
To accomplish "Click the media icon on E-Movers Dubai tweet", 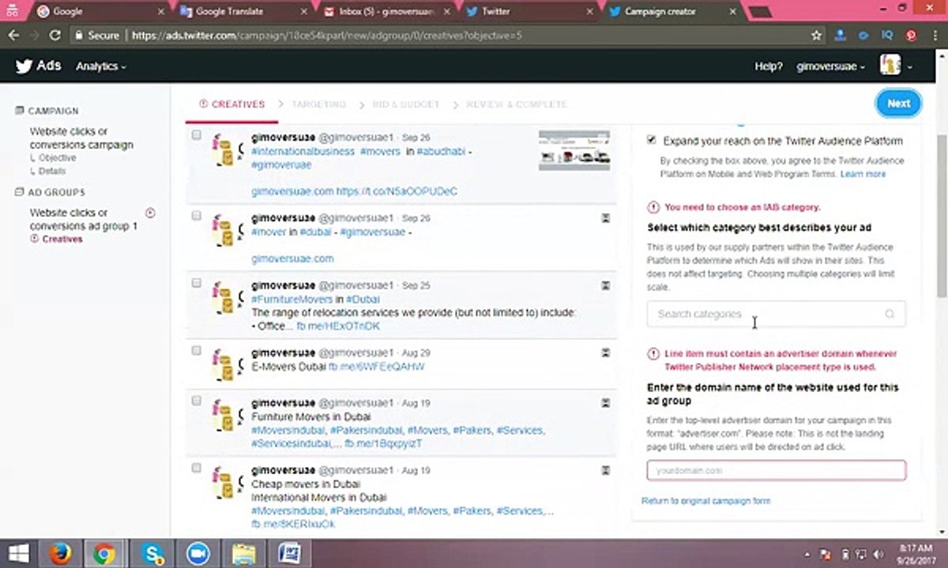I will pyautogui.click(x=606, y=353).
